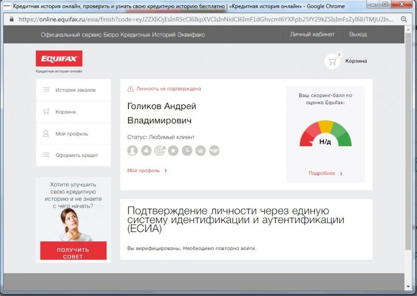Click the cart counter badge showing 0
Viewport: 417px width, 296px height.
point(339,55)
